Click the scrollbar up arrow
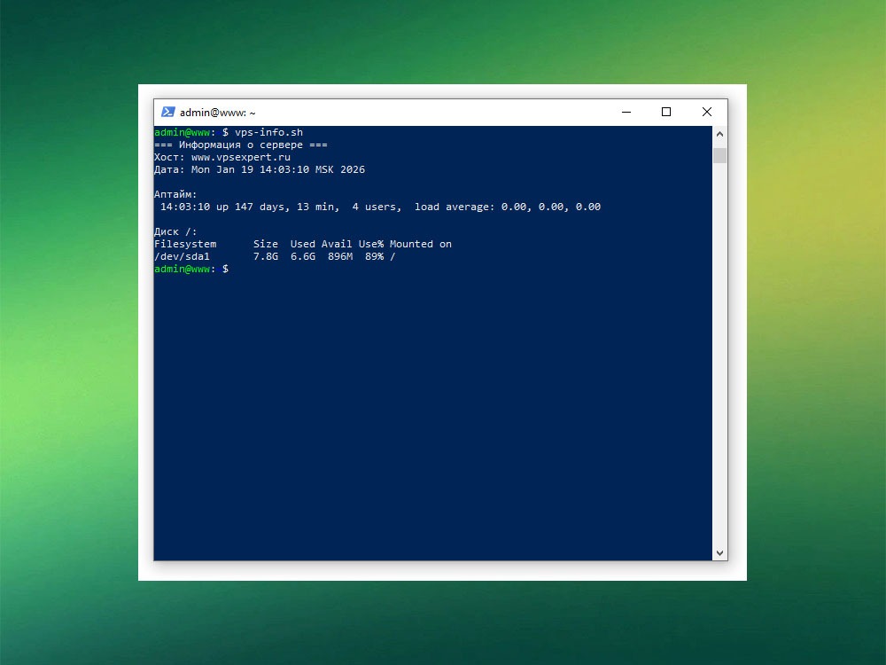This screenshot has width=886, height=665. (x=719, y=135)
